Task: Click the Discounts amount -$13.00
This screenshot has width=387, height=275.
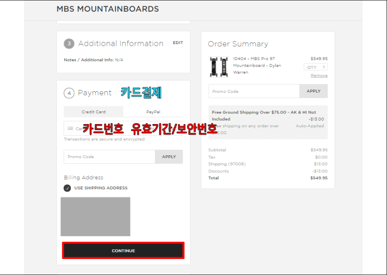Action: [320, 171]
